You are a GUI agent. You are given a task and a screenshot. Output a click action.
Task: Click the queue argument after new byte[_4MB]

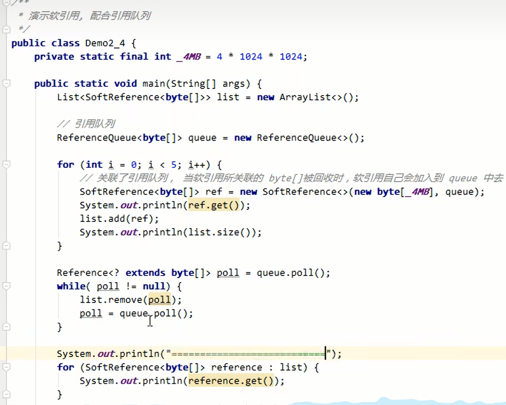tap(459, 192)
